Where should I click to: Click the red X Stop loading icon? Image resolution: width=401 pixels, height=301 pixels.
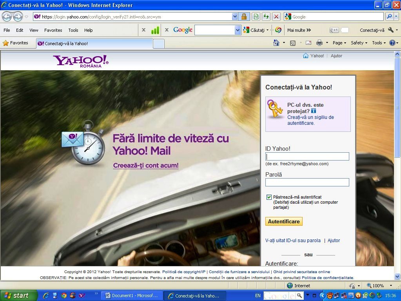click(x=276, y=17)
